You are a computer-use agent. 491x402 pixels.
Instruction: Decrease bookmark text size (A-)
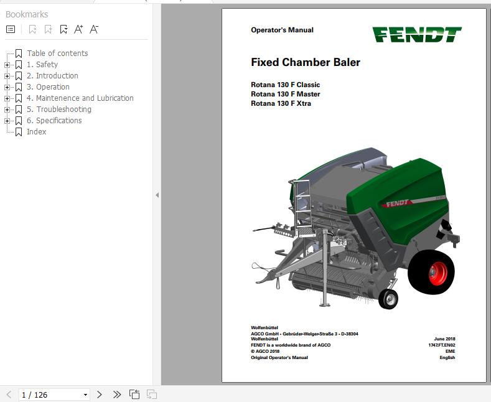point(94,29)
